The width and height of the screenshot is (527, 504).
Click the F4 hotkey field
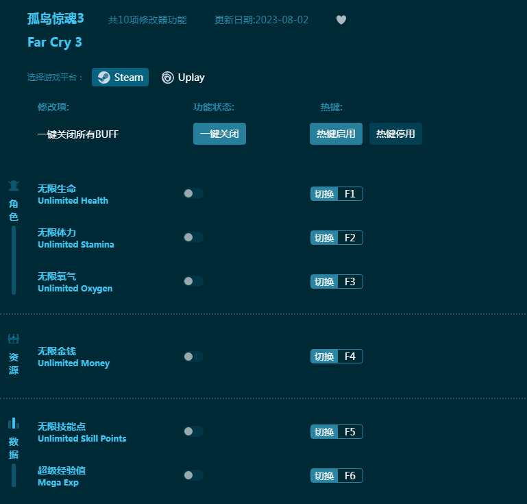click(x=350, y=357)
